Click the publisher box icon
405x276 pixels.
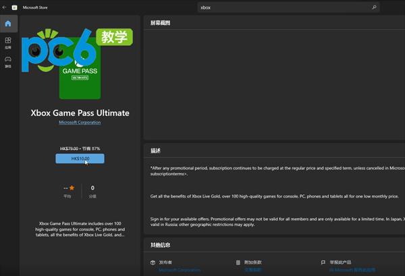tap(153, 263)
